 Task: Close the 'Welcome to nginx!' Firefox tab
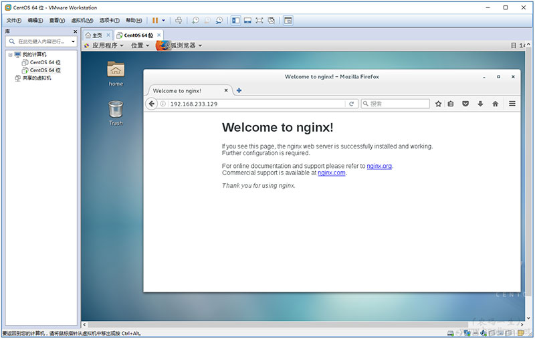click(226, 90)
